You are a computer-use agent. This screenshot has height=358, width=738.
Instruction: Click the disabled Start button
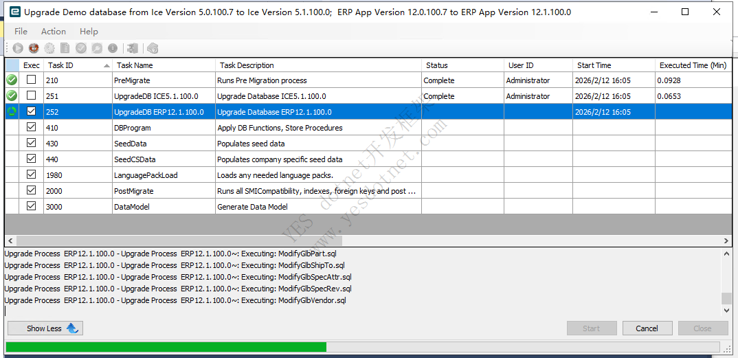(592, 328)
